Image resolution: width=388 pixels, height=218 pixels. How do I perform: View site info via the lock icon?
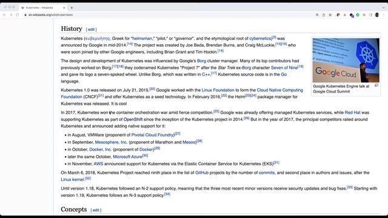pyautogui.click(x=25, y=15)
